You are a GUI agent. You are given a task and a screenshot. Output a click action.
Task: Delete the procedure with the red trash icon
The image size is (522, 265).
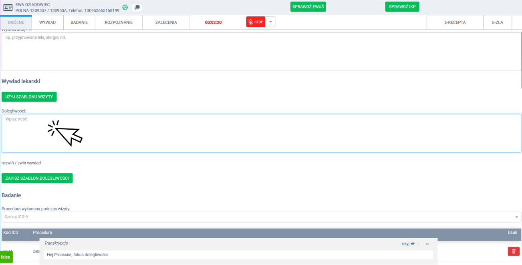coord(514,251)
